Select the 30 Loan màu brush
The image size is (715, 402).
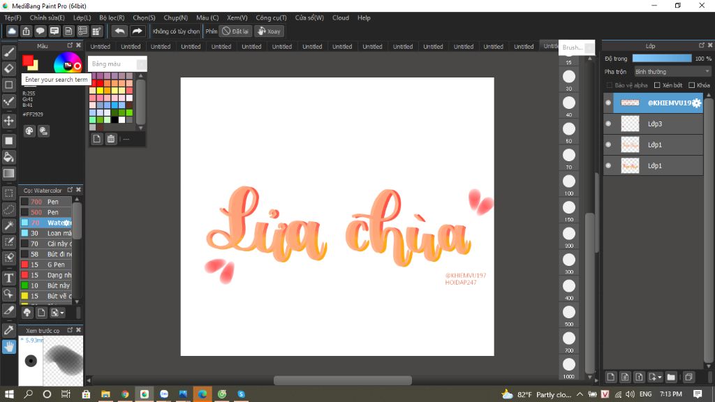[45, 233]
